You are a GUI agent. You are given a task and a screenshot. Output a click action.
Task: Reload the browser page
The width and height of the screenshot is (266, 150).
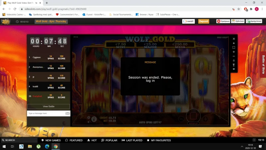[x=15, y=9]
